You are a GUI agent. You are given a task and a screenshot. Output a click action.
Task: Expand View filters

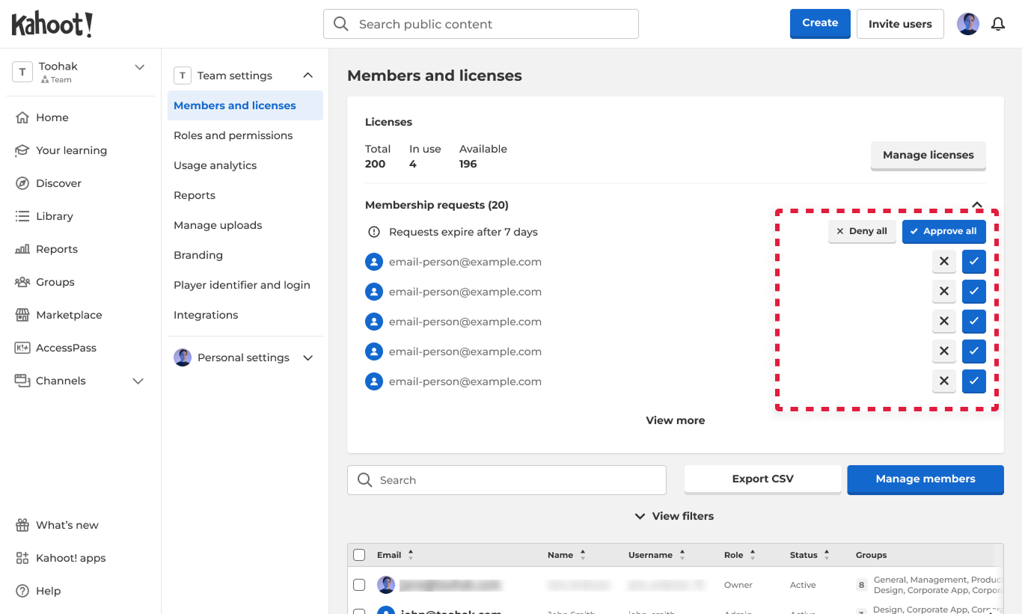click(675, 516)
